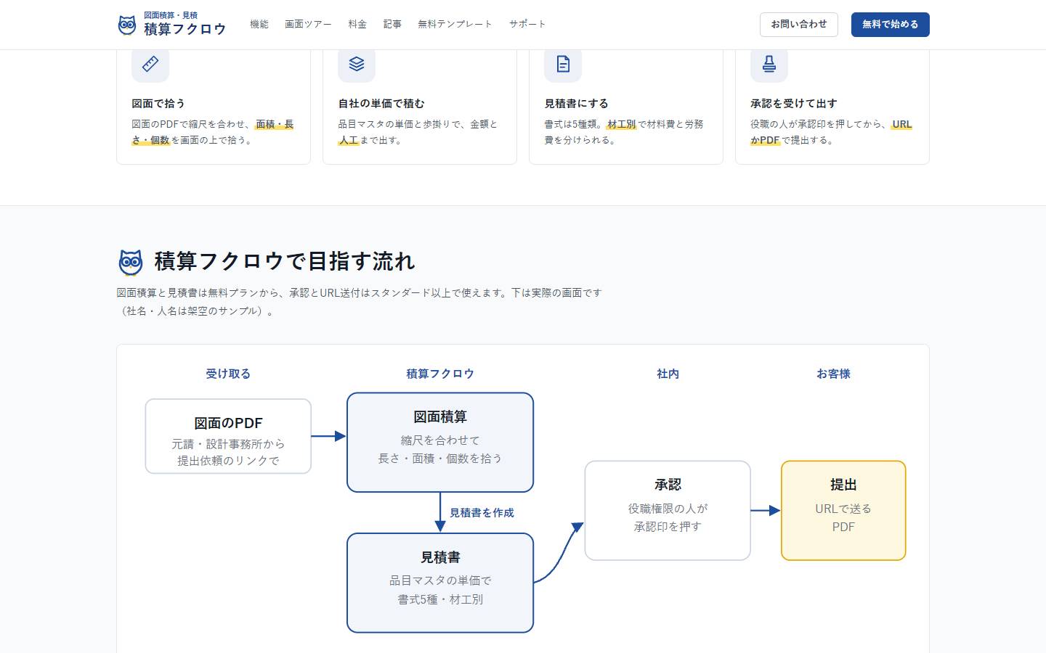Image resolution: width=1046 pixels, height=653 pixels.
Task: Click the 積算フクロウ column label in diagram
Action: tap(440, 374)
